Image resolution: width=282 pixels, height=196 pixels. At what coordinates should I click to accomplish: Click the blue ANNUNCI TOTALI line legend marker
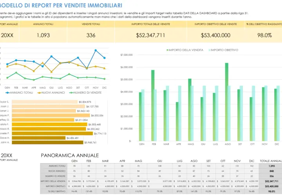coord(7,93)
